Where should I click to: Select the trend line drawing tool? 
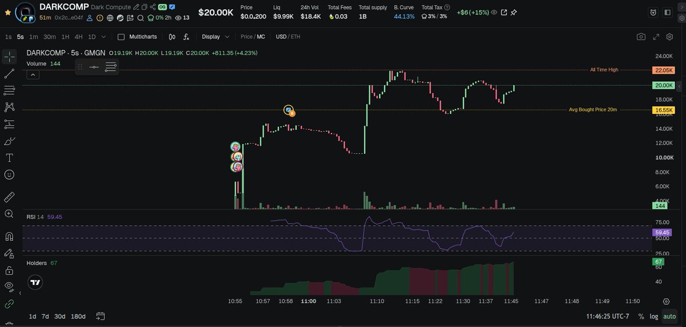coord(9,73)
